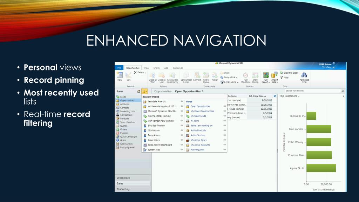Open the File tab

point(119,68)
